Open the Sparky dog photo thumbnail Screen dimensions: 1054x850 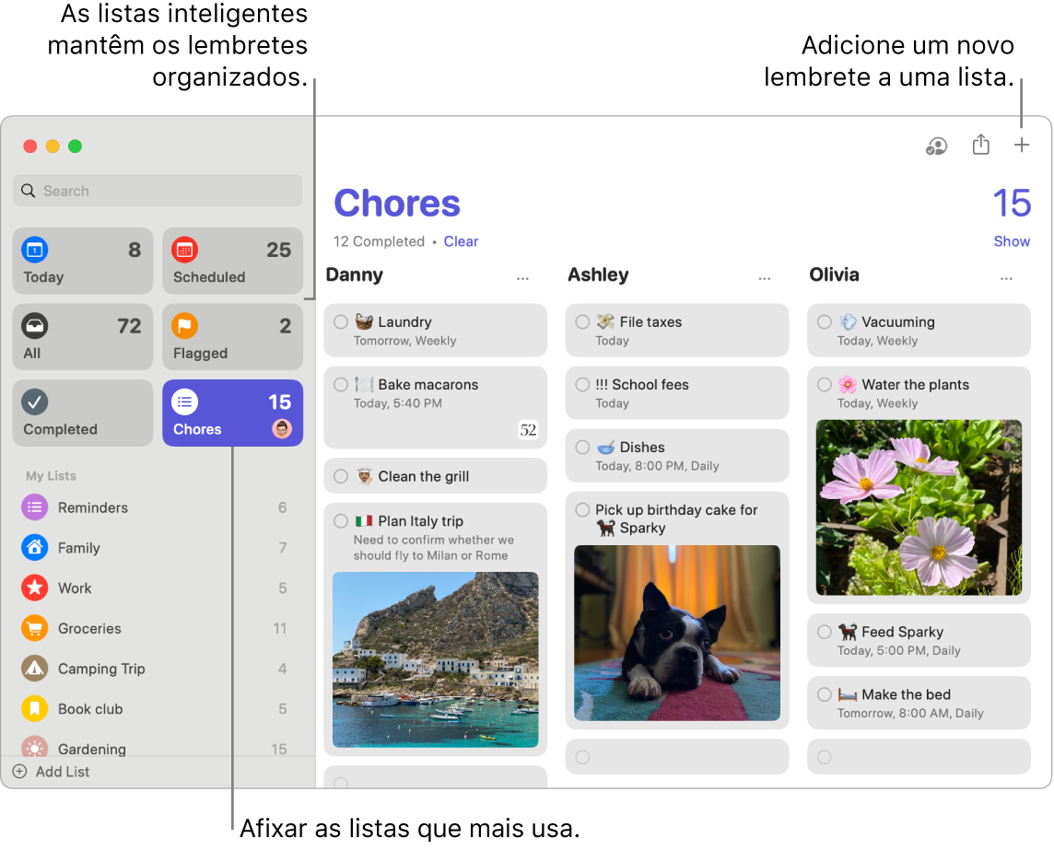(x=677, y=633)
